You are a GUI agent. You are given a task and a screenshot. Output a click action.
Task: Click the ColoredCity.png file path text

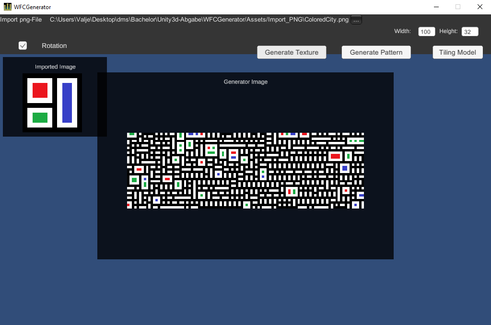pos(199,20)
